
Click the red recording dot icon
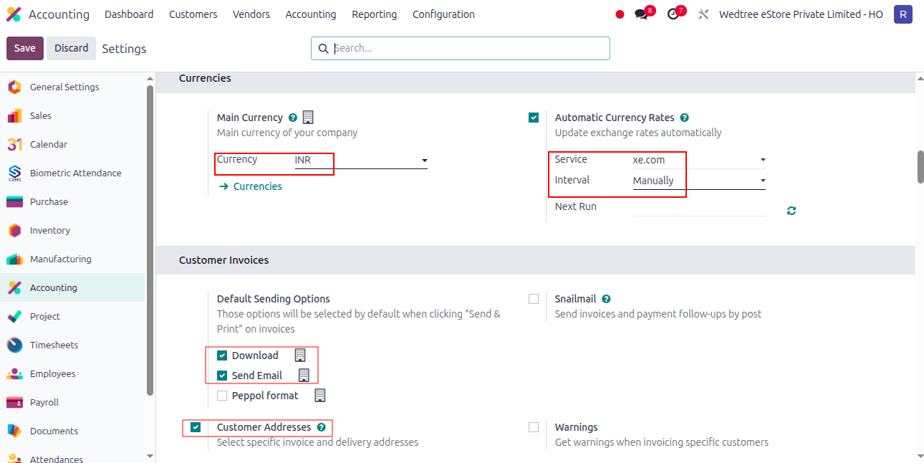click(x=620, y=14)
